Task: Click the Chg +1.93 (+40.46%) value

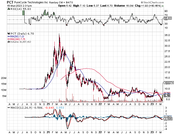Action: [148, 6]
